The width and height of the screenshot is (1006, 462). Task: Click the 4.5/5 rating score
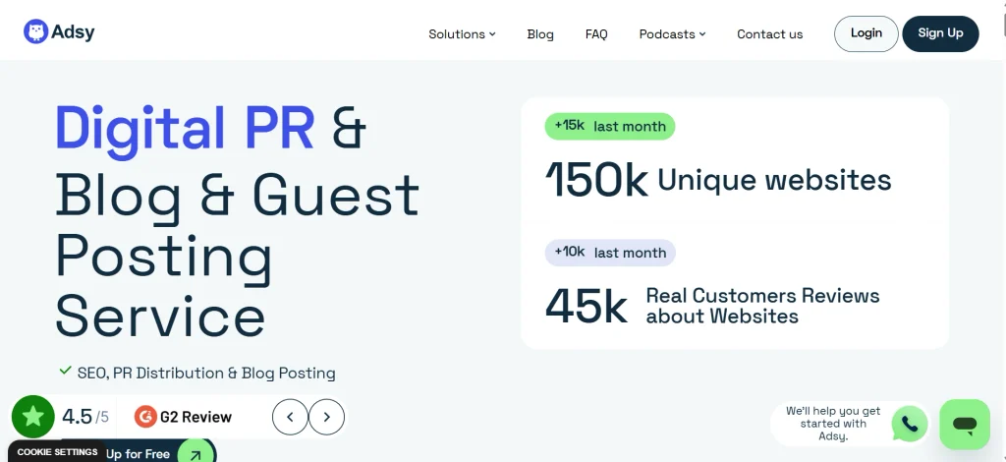click(85, 417)
